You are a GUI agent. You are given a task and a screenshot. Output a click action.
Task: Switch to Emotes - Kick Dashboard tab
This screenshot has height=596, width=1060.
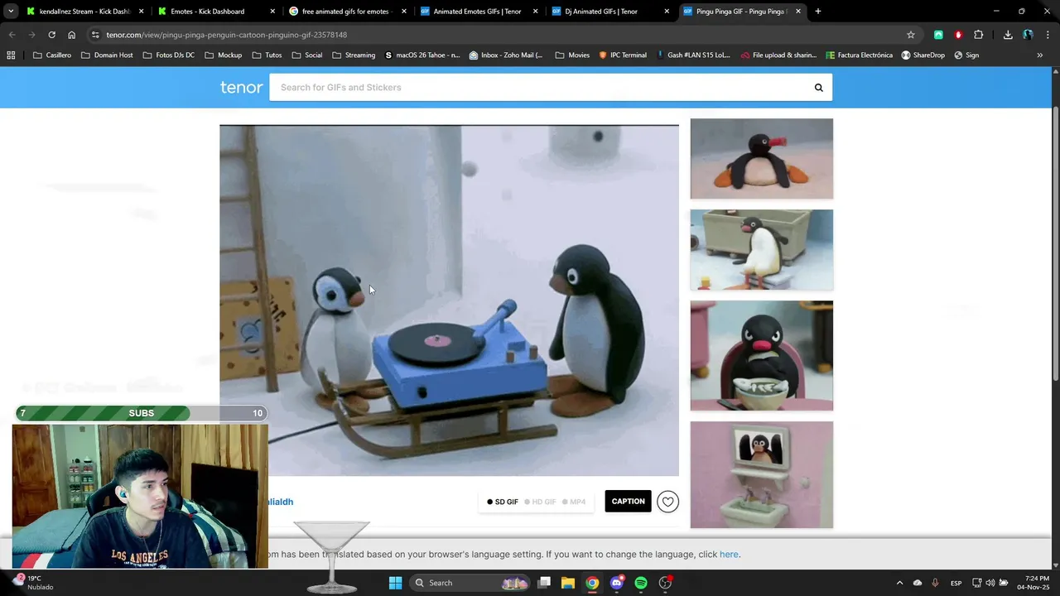click(x=214, y=12)
